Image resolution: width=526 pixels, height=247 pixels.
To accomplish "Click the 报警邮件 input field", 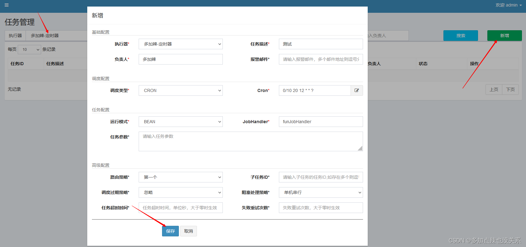I will click(x=321, y=59).
